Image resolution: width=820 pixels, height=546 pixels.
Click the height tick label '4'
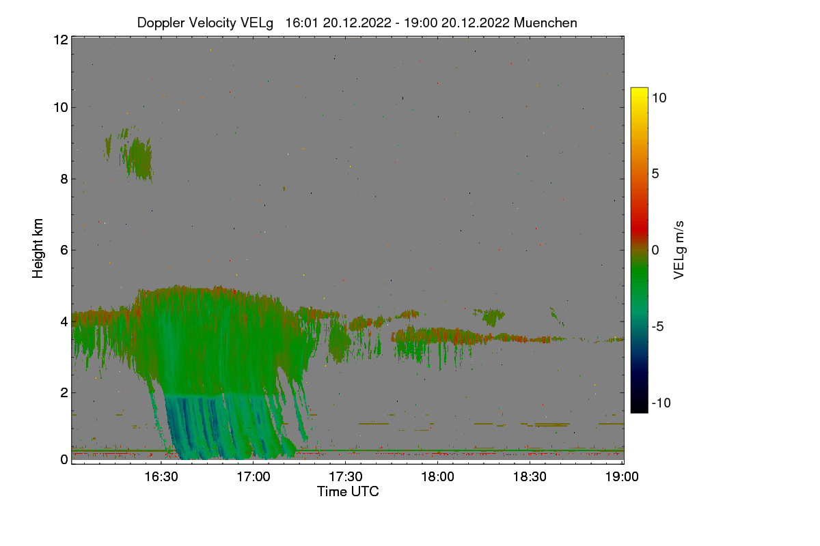point(64,321)
